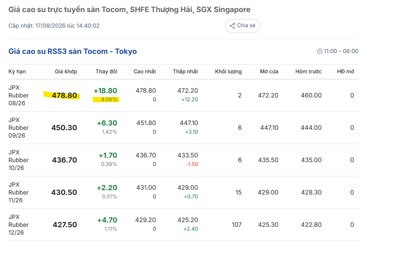Click the clock icon beside 11:00 - 06:00
The height and width of the screenshot is (257, 400).
tap(320, 51)
